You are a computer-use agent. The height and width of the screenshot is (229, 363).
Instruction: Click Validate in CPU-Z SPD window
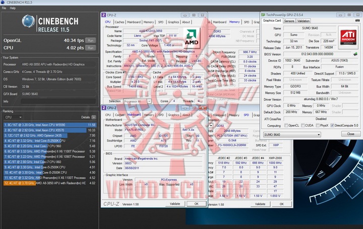(260, 204)
